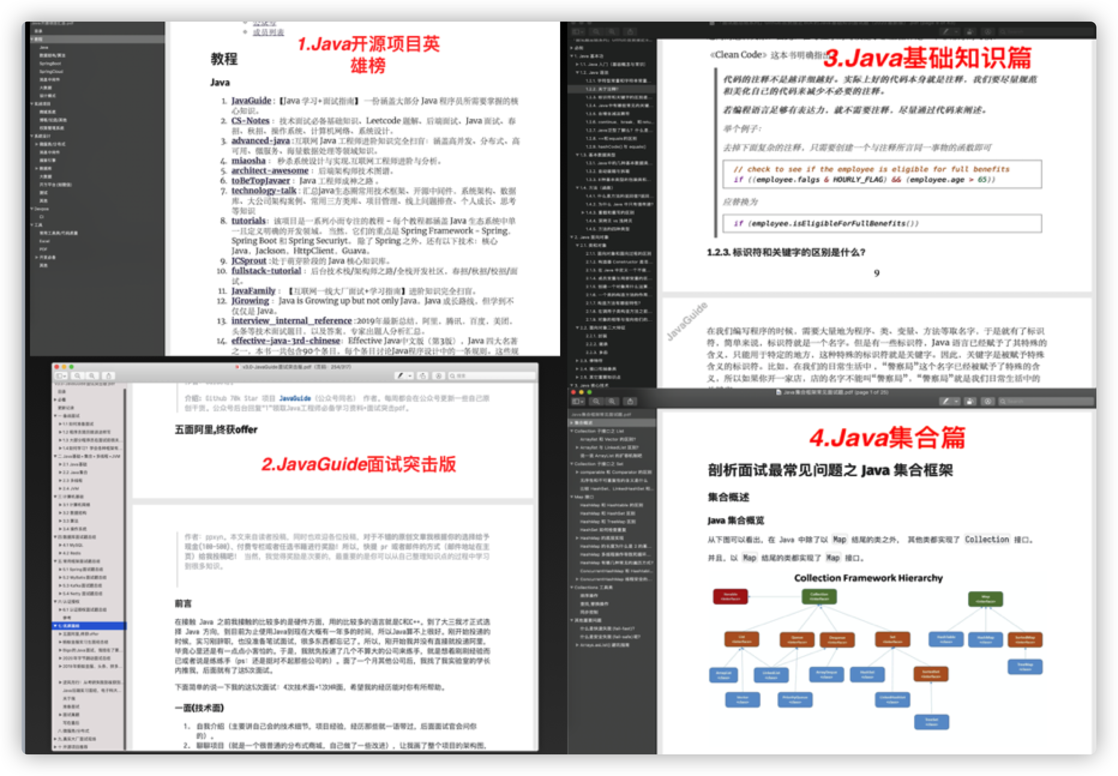Open the miaosha link
Image resolution: width=1118 pixels, height=776 pixels.
point(248,161)
